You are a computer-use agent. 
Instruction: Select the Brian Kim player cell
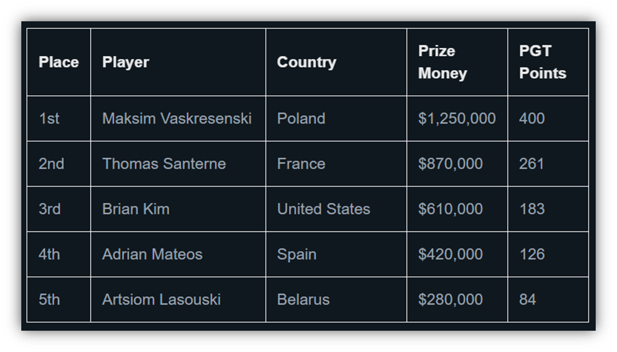[x=178, y=209]
